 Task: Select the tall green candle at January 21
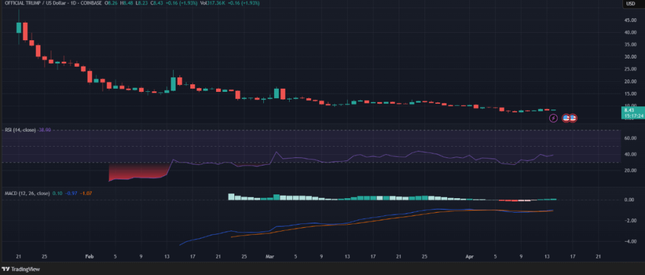coord(18,27)
